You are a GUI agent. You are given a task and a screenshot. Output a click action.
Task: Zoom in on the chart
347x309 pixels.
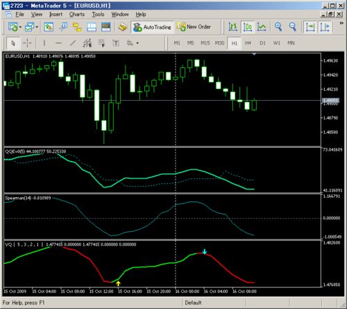(278, 27)
